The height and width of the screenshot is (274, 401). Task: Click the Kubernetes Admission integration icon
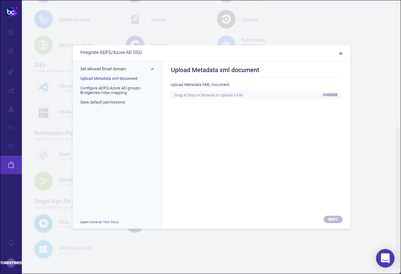click(226, 41)
